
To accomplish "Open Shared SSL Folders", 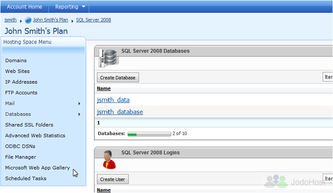I will (29, 125).
